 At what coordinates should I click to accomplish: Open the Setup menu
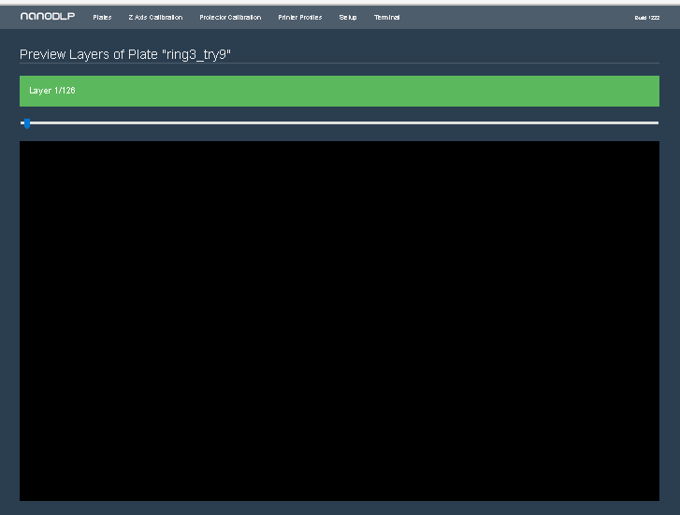pos(348,18)
